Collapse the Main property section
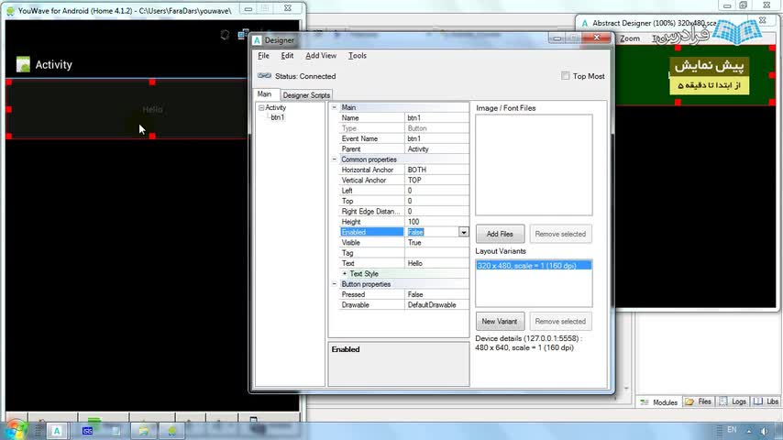This screenshot has height=440, width=783. (x=334, y=107)
